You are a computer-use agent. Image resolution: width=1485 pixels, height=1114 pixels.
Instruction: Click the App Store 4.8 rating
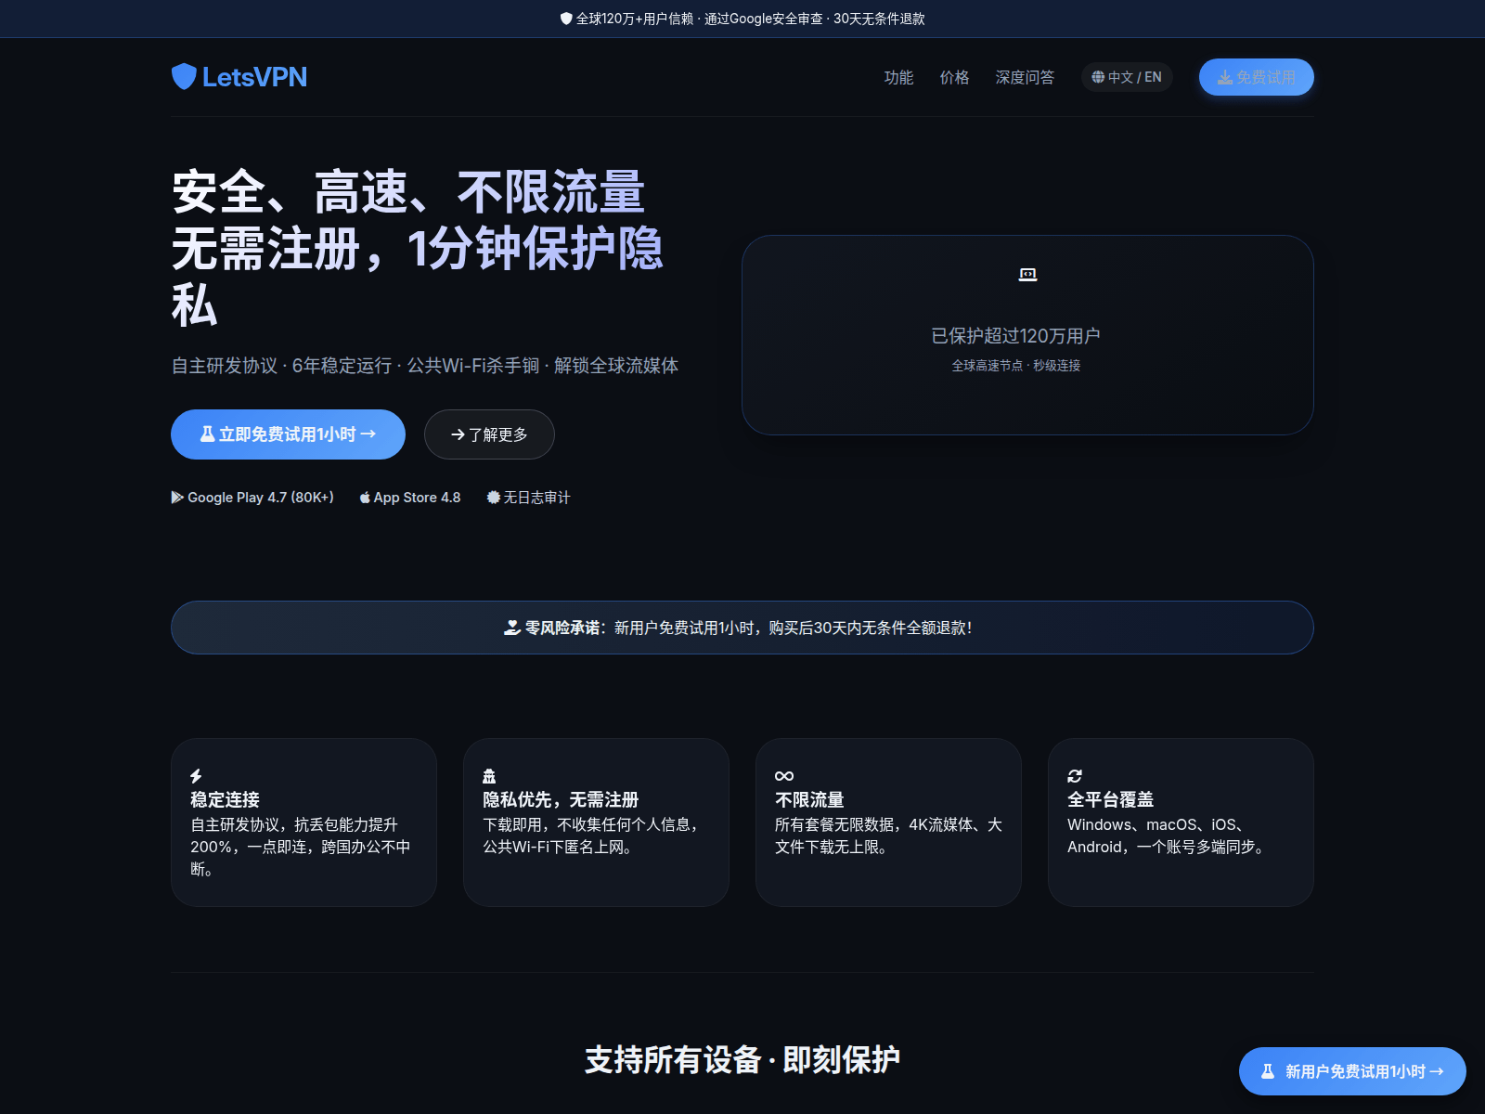tap(410, 498)
